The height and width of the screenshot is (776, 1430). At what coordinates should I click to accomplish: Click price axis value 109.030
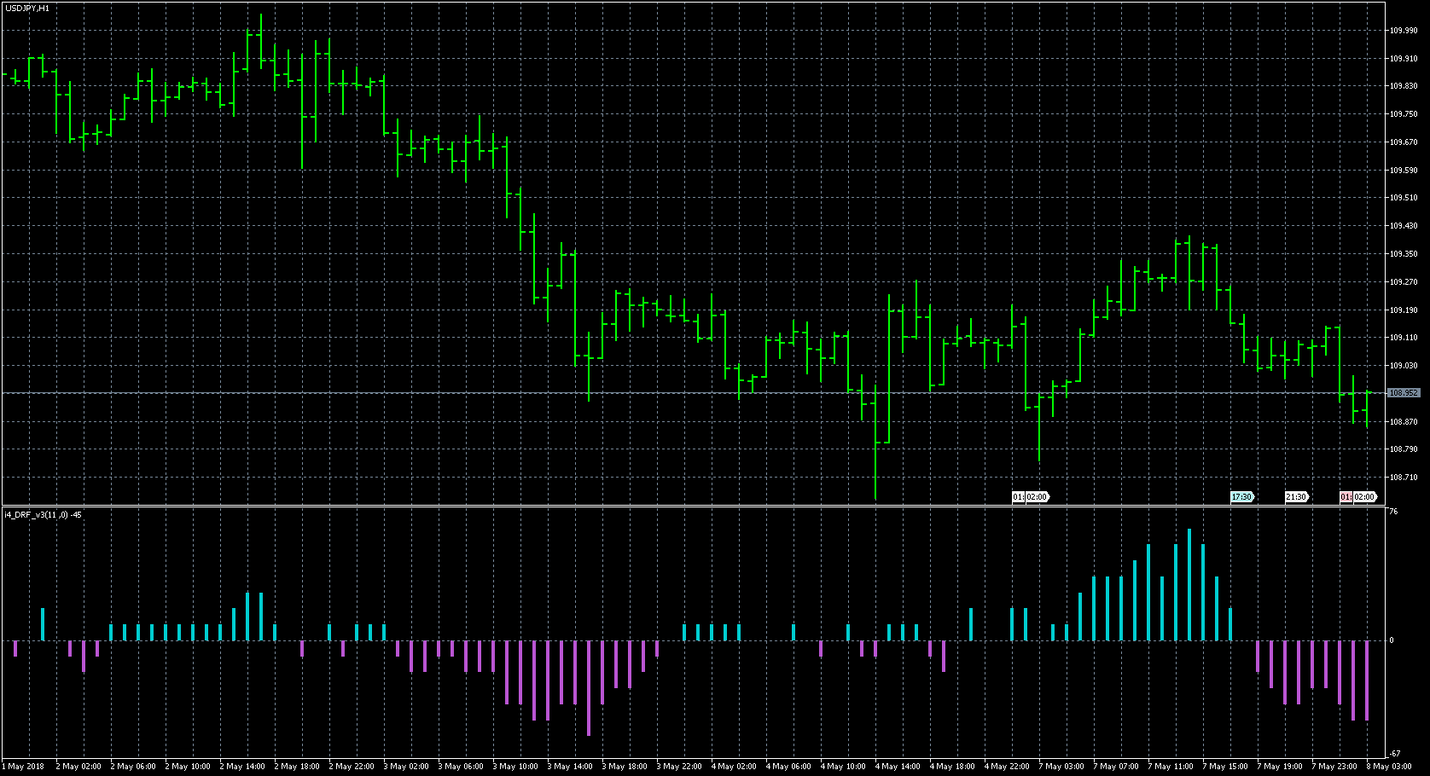[1404, 366]
